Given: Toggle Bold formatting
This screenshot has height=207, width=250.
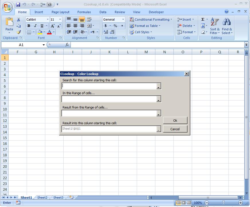Looking at the screenshot, I should click(x=29, y=26).
